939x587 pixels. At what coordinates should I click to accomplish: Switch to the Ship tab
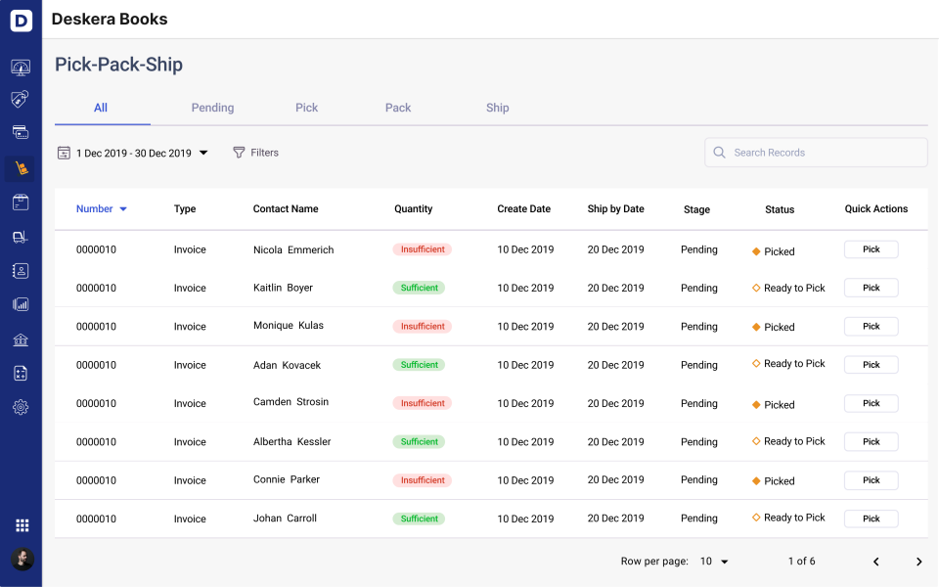[x=497, y=108]
